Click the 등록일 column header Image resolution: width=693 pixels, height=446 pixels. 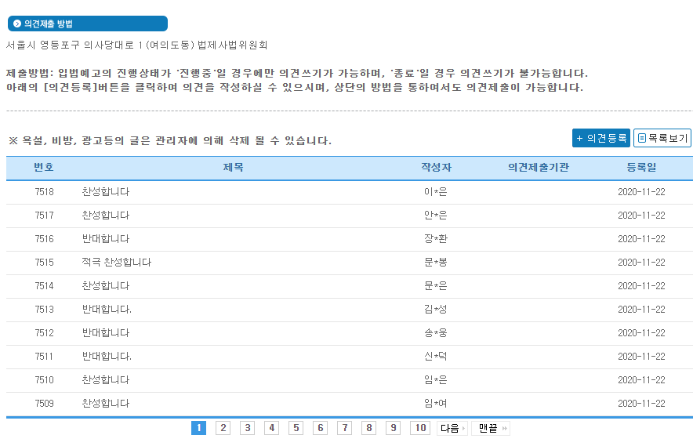pos(641,167)
